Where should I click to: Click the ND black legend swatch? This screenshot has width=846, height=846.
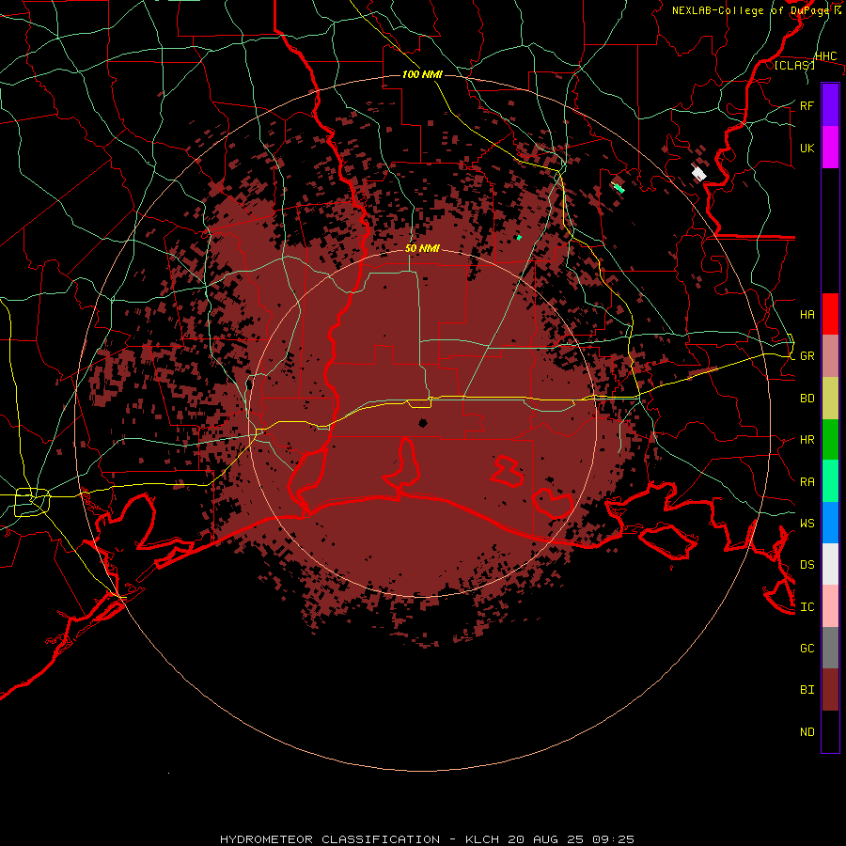pyautogui.click(x=830, y=731)
